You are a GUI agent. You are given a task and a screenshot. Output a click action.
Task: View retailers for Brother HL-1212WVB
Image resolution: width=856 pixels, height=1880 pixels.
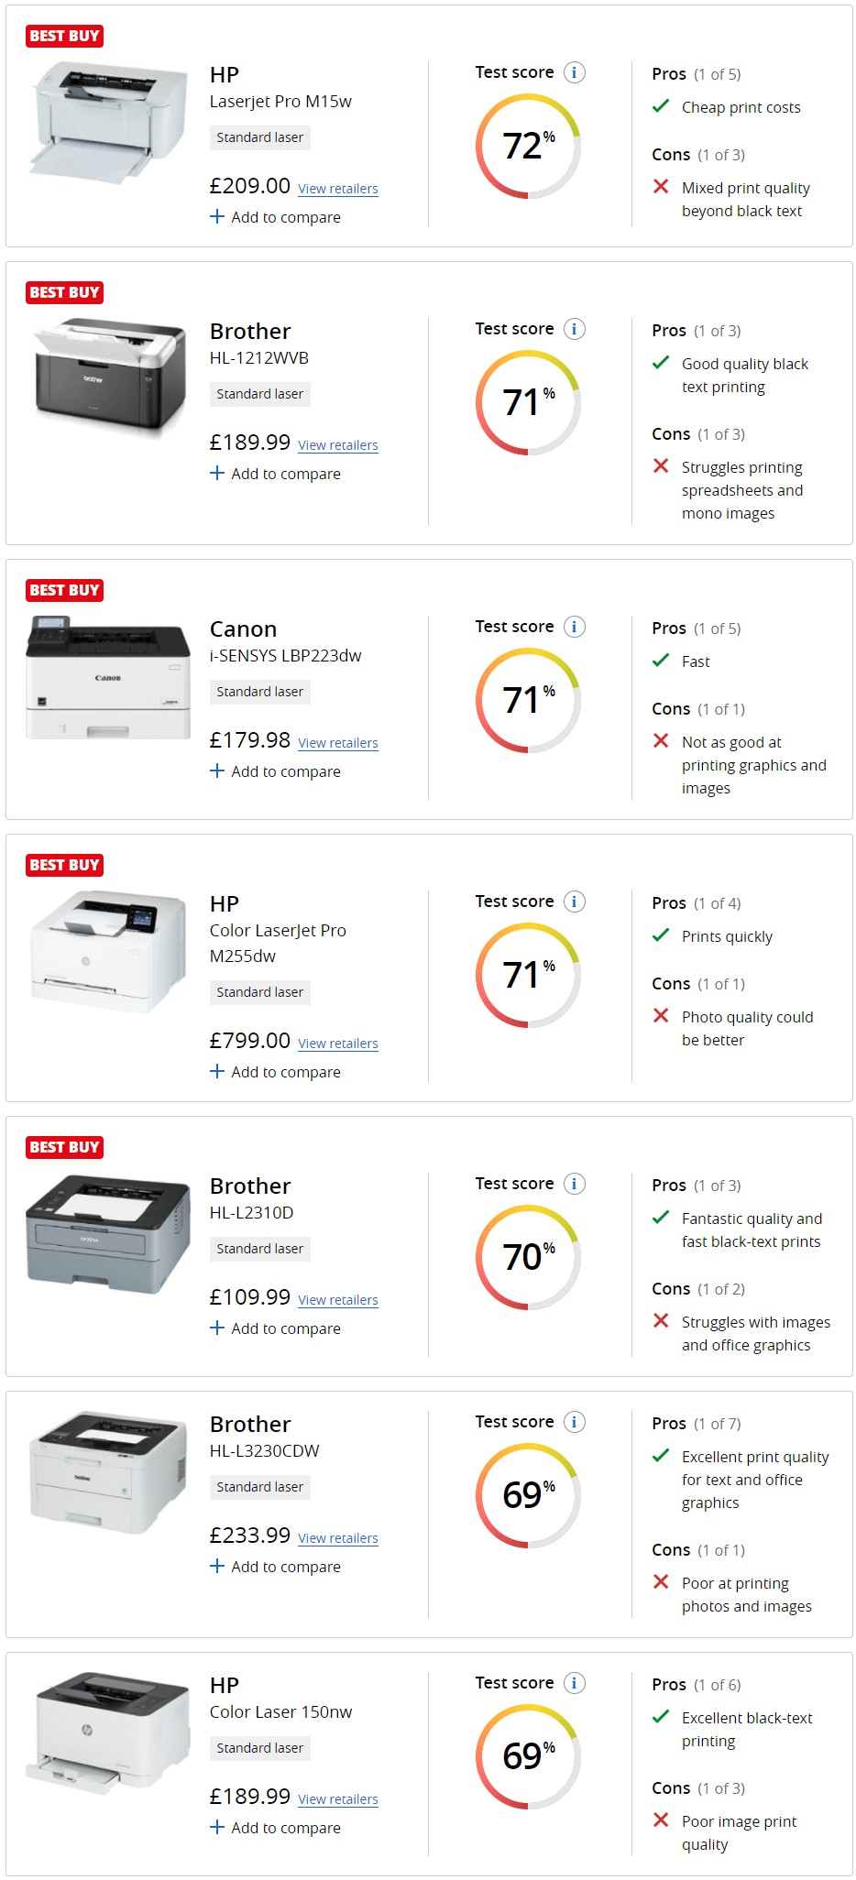(337, 445)
